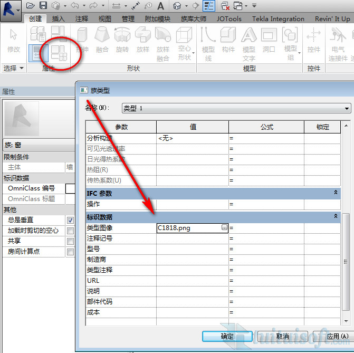This screenshot has height=353, width=354.
Task: Open the 名称 type name dropdown
Action: [236, 108]
